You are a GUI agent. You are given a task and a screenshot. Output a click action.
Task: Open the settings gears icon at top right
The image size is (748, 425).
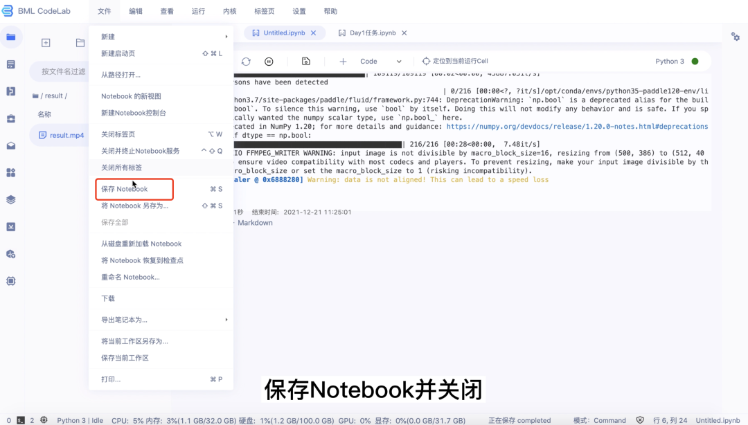click(735, 36)
